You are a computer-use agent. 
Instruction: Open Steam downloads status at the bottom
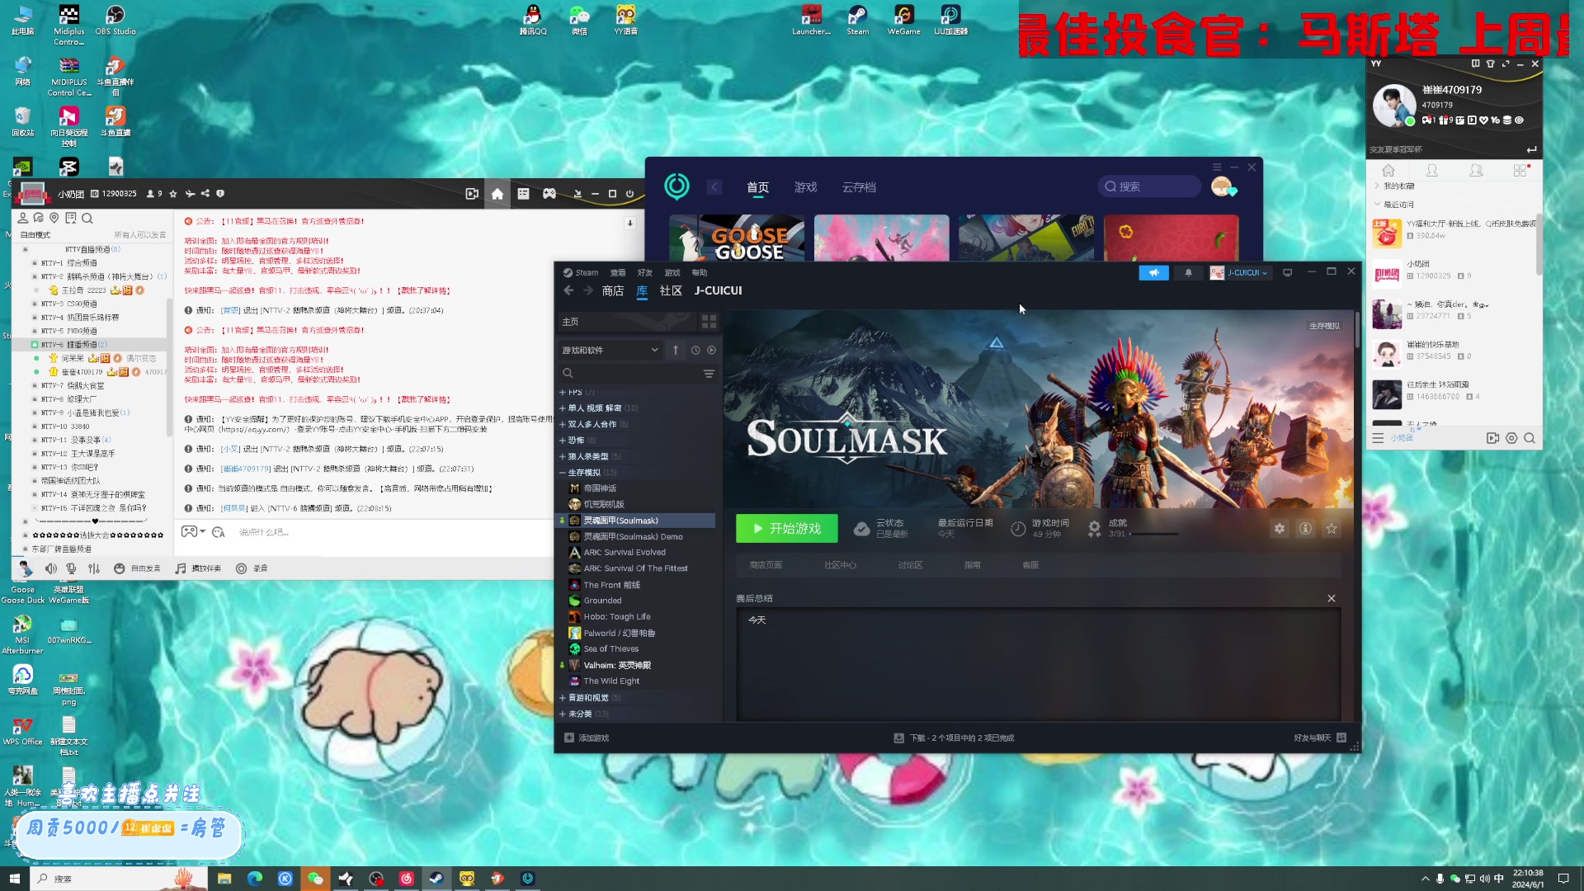pyautogui.click(x=954, y=738)
